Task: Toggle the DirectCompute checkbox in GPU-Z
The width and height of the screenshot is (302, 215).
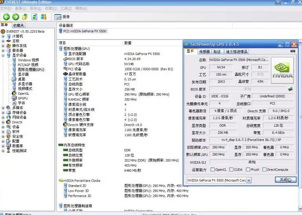Action: point(264,169)
